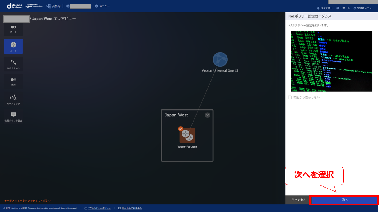Open the Port sidebar item
The width and height of the screenshot is (380, 212).
click(13, 29)
